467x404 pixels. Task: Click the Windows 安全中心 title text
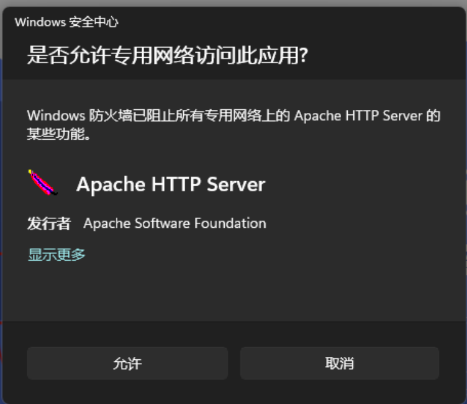click(66, 22)
